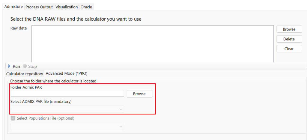The height and width of the screenshot is (140, 307).
Task: Select the Admixture tab
Action: pyautogui.click(x=14, y=7)
